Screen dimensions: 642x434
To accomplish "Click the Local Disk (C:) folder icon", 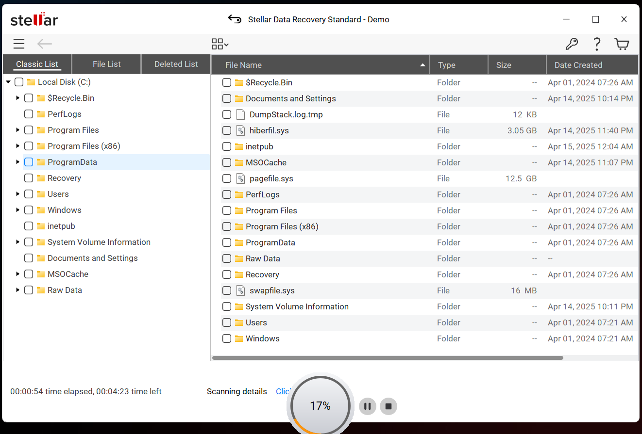I will click(x=31, y=82).
